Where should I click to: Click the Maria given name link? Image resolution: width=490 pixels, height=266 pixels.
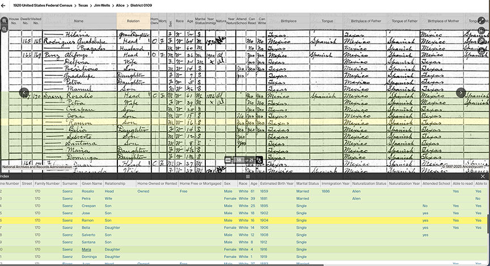86,250
